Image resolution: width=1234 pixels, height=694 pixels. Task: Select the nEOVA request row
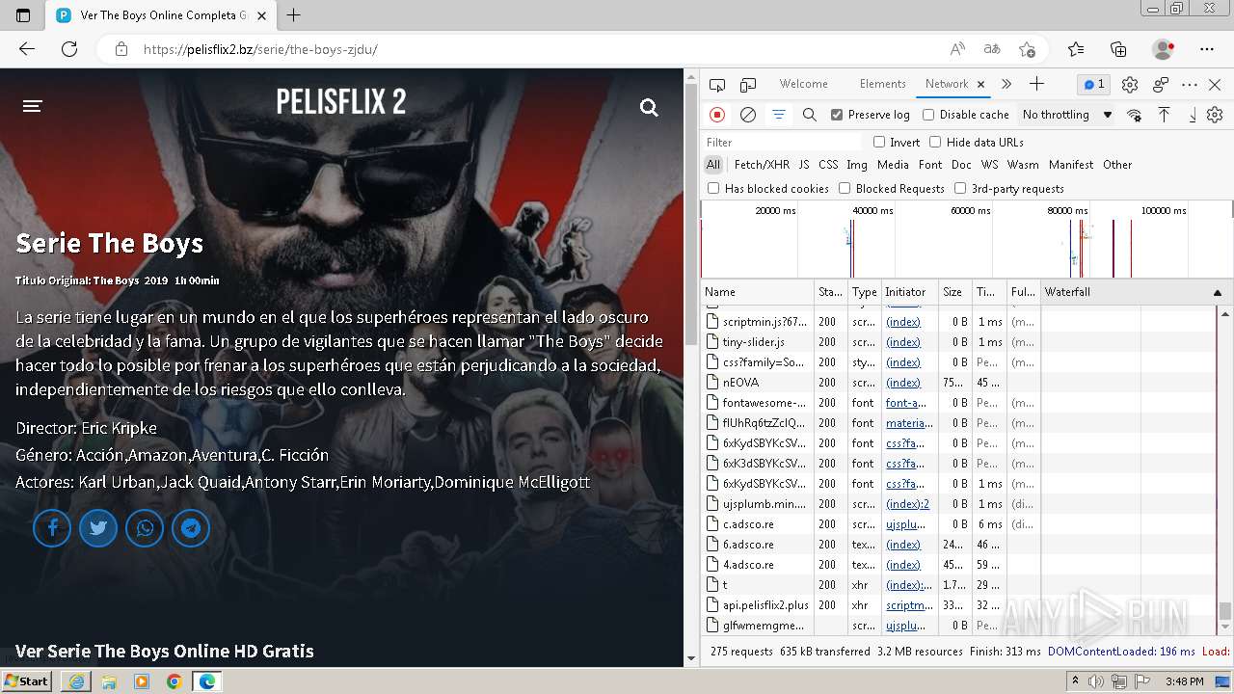click(x=958, y=383)
